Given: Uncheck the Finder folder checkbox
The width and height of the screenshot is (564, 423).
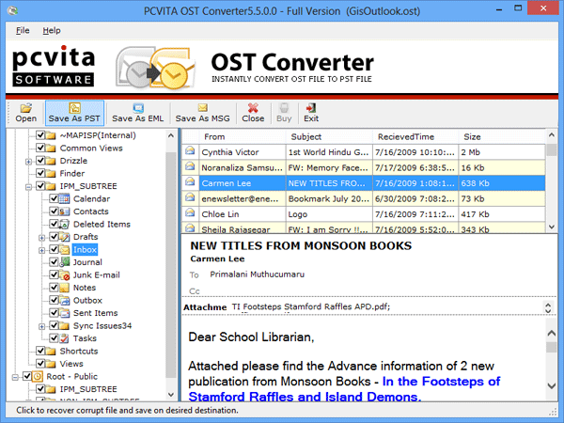Looking at the screenshot, I should [40, 173].
